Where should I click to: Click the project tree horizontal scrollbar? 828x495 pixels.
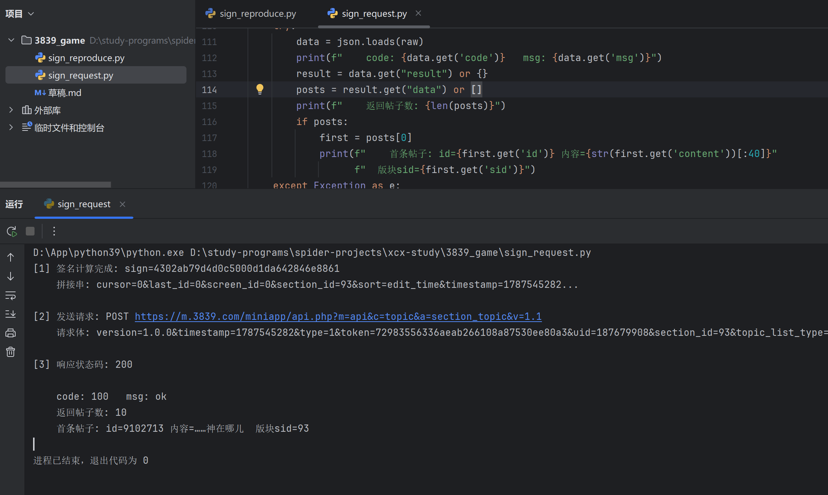(55, 185)
